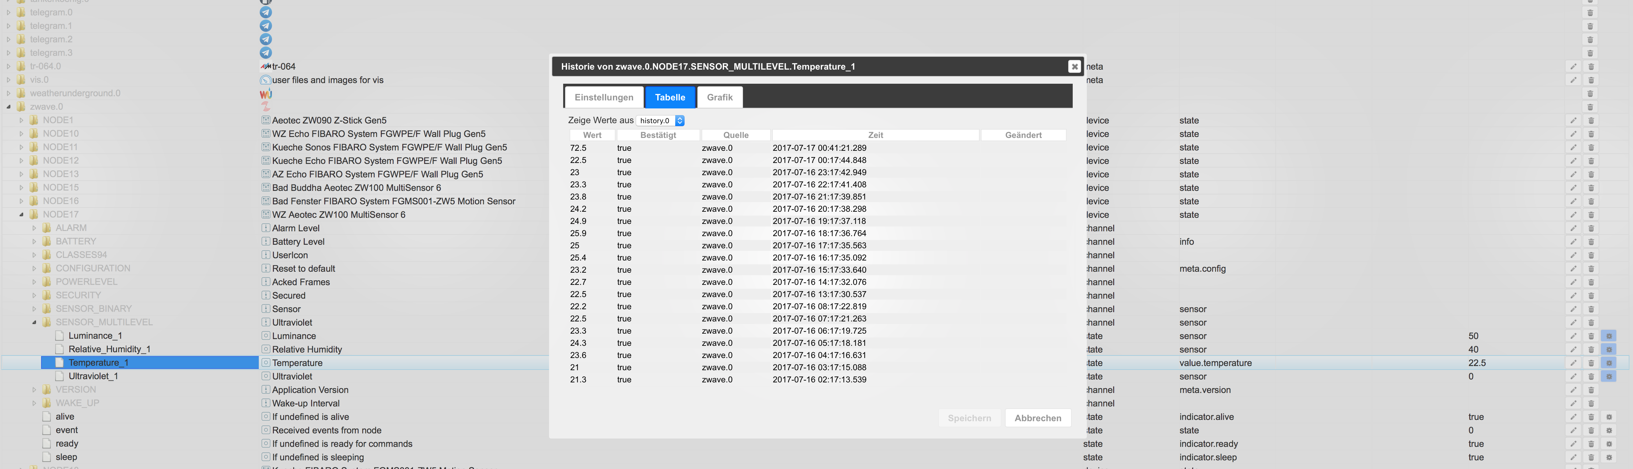Screen dimensions: 1633x469
Task: Click the telegram.0 adapter icon
Action: coord(266,12)
